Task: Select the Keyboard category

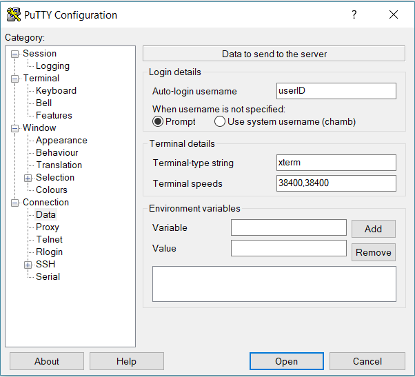Action: 56,91
